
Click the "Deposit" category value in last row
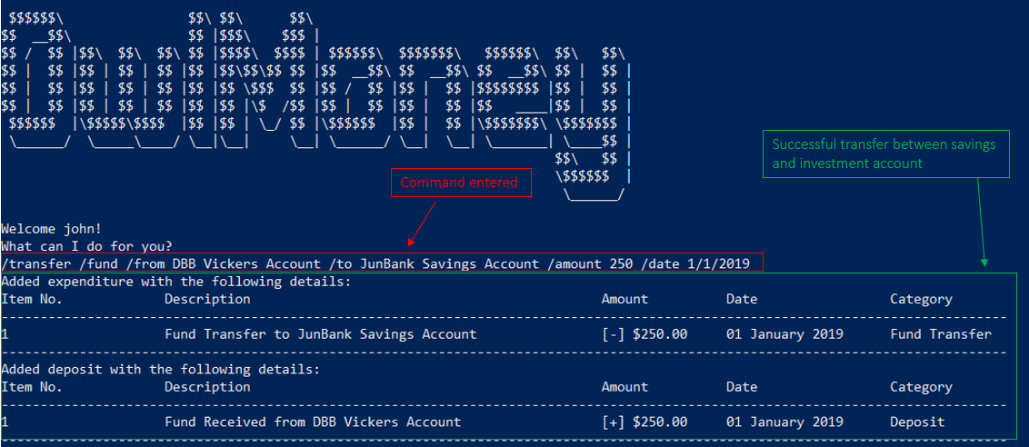[916, 422]
